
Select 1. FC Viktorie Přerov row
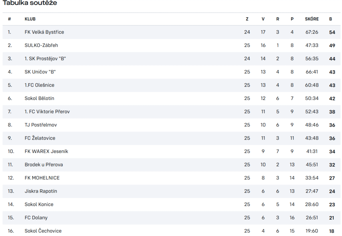tap(47, 112)
